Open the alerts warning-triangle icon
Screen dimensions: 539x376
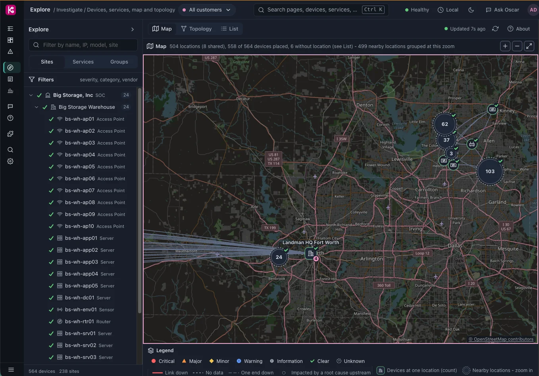(x=10, y=52)
